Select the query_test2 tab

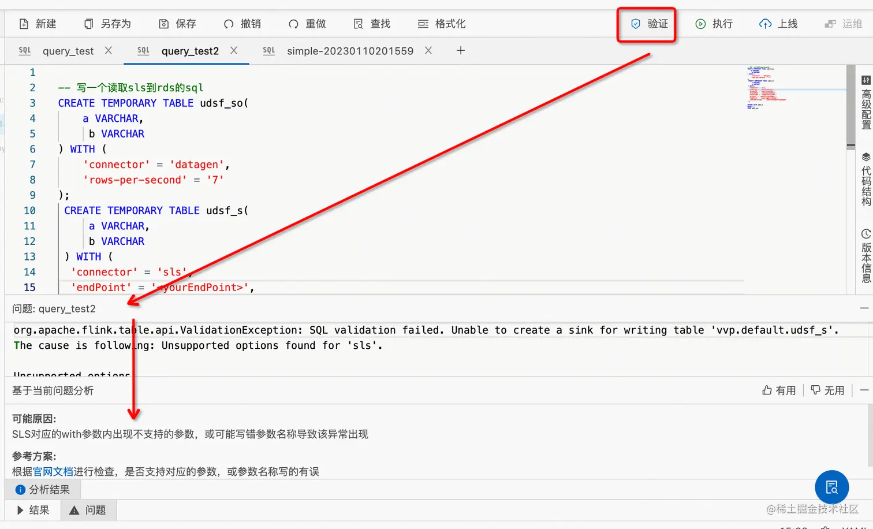pos(190,51)
